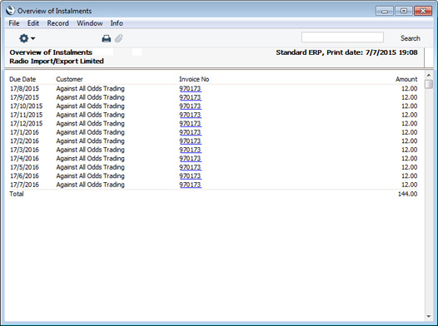Click the Radio Import/Export Limited heading
This screenshot has width=438, height=326.
tap(57, 61)
